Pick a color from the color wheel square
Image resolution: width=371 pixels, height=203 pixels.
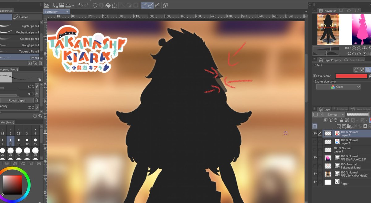pos(13,185)
